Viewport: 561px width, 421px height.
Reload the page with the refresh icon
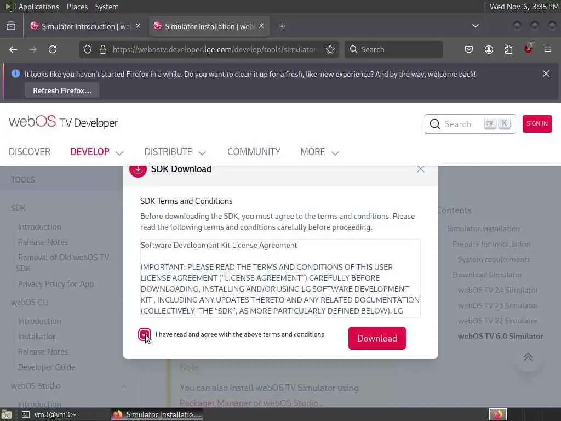click(x=53, y=49)
